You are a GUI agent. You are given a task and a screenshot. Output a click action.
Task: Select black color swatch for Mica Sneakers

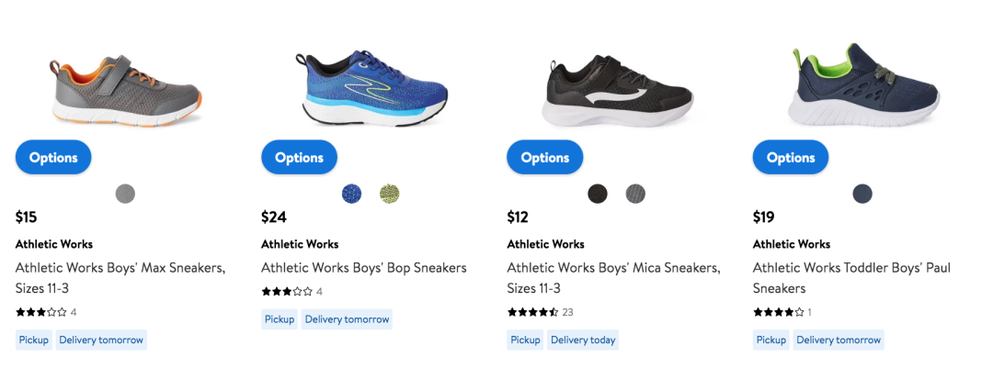pyautogui.click(x=598, y=194)
